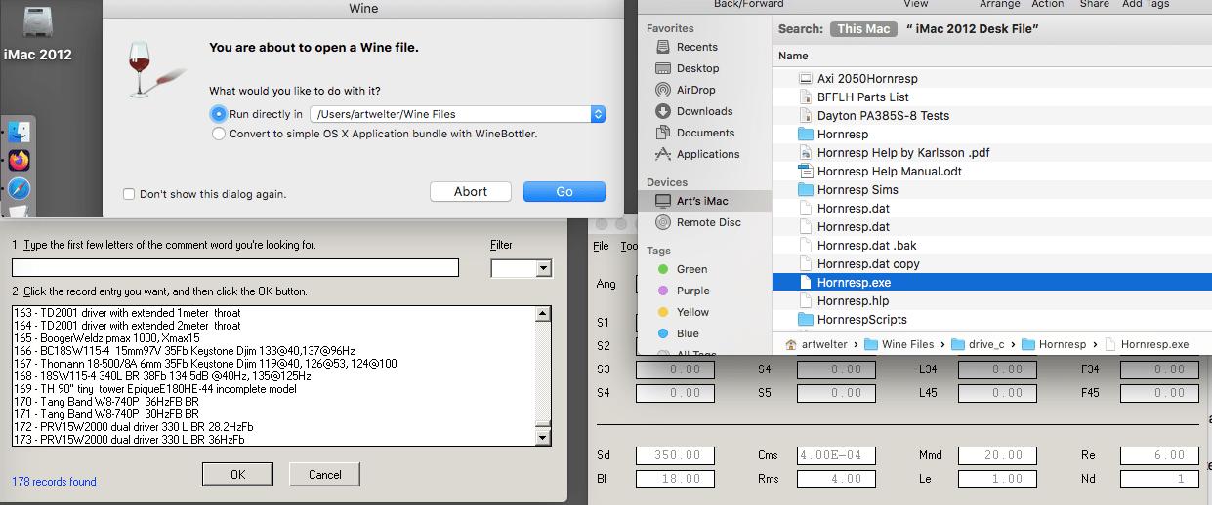Viewport: 1212px width, 505px height.
Task: Launch Safari from the dock
Action: click(20, 189)
